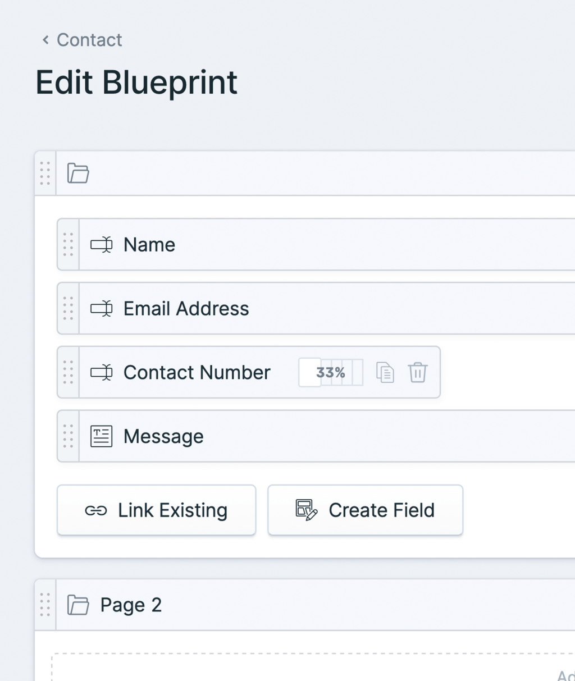Image resolution: width=575 pixels, height=681 pixels.
Task: Click the text field icon beside Email Address
Action: coord(102,309)
